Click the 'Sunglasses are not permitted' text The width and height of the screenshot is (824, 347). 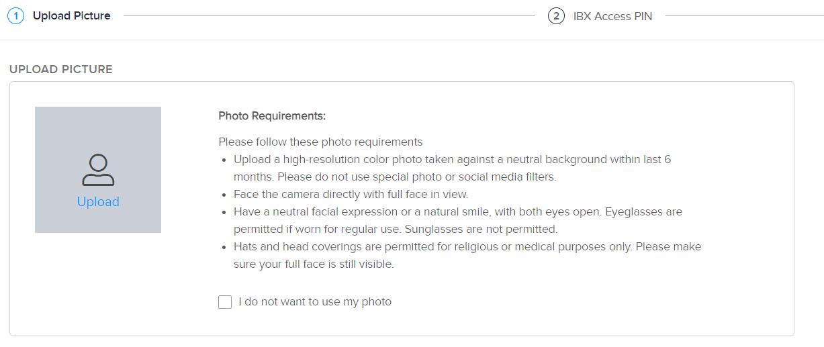(482, 229)
